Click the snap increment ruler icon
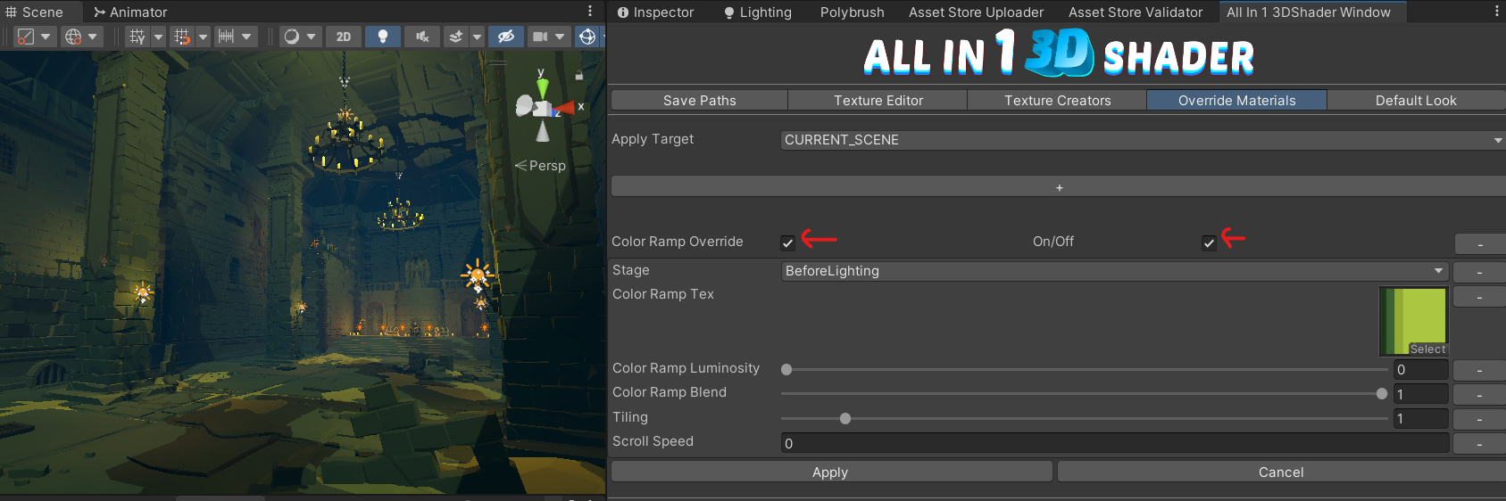This screenshot has height=501, width=1506. (x=226, y=37)
